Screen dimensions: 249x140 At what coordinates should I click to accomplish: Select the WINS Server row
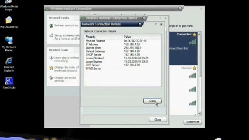[x=123, y=68]
